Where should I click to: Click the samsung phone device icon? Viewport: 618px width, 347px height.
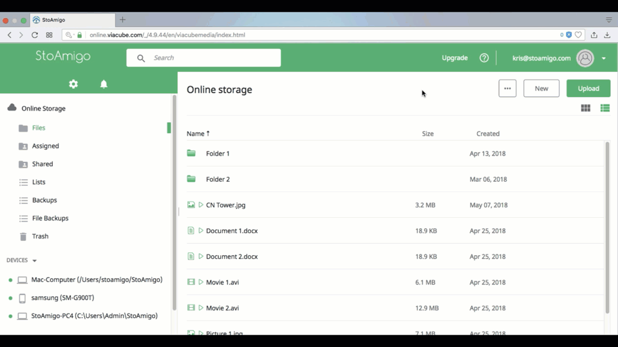pyautogui.click(x=23, y=298)
